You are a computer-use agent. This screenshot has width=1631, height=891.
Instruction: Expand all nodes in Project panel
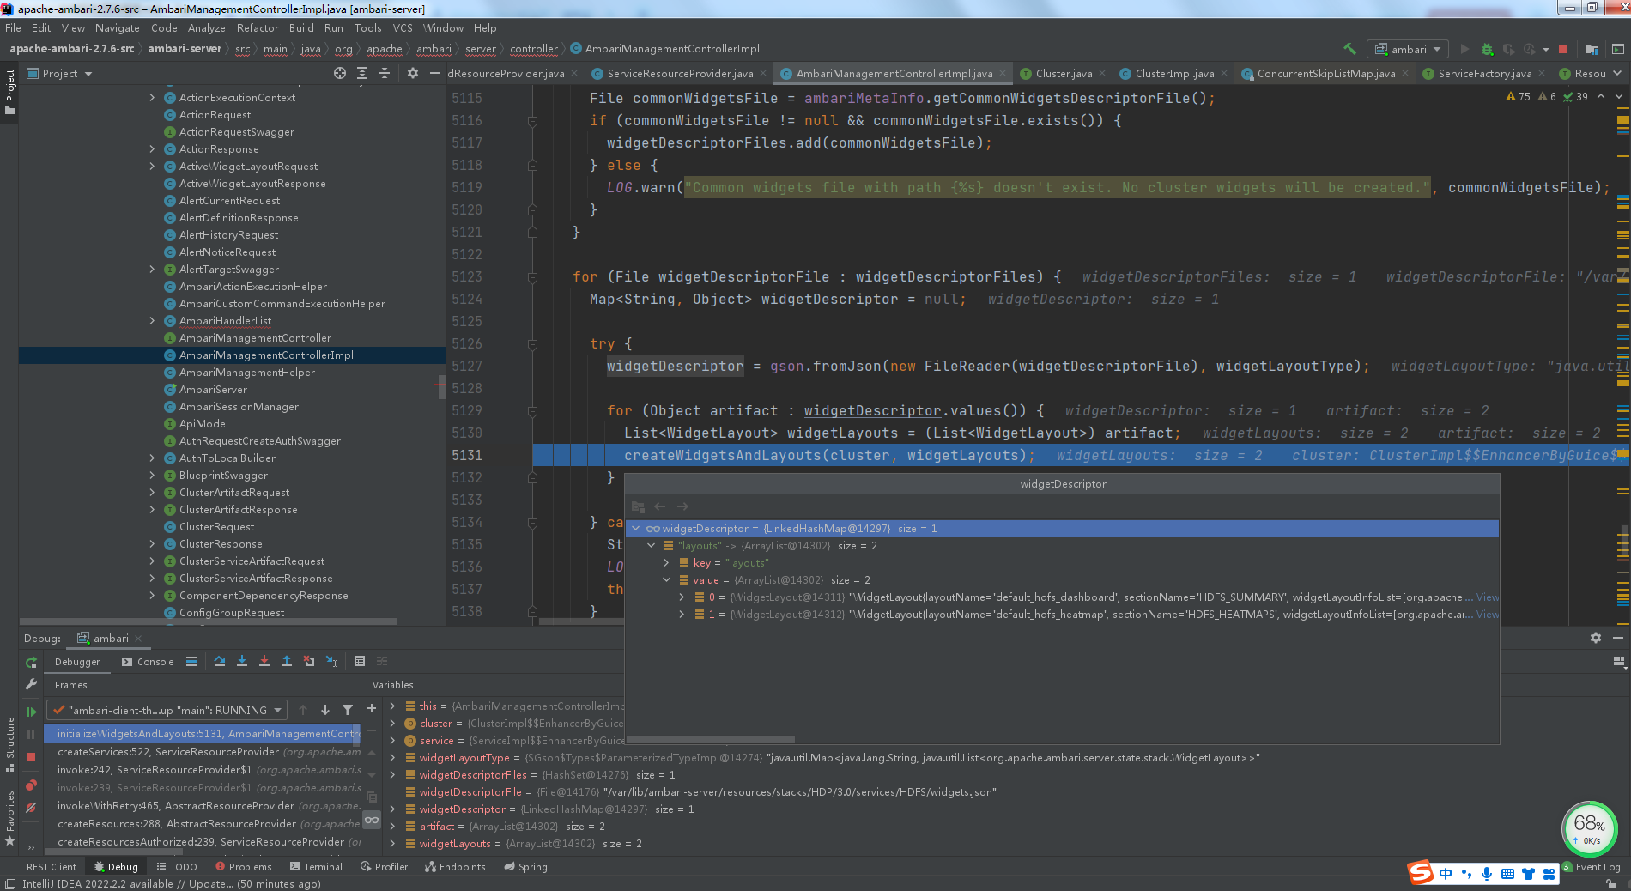pyautogui.click(x=362, y=73)
